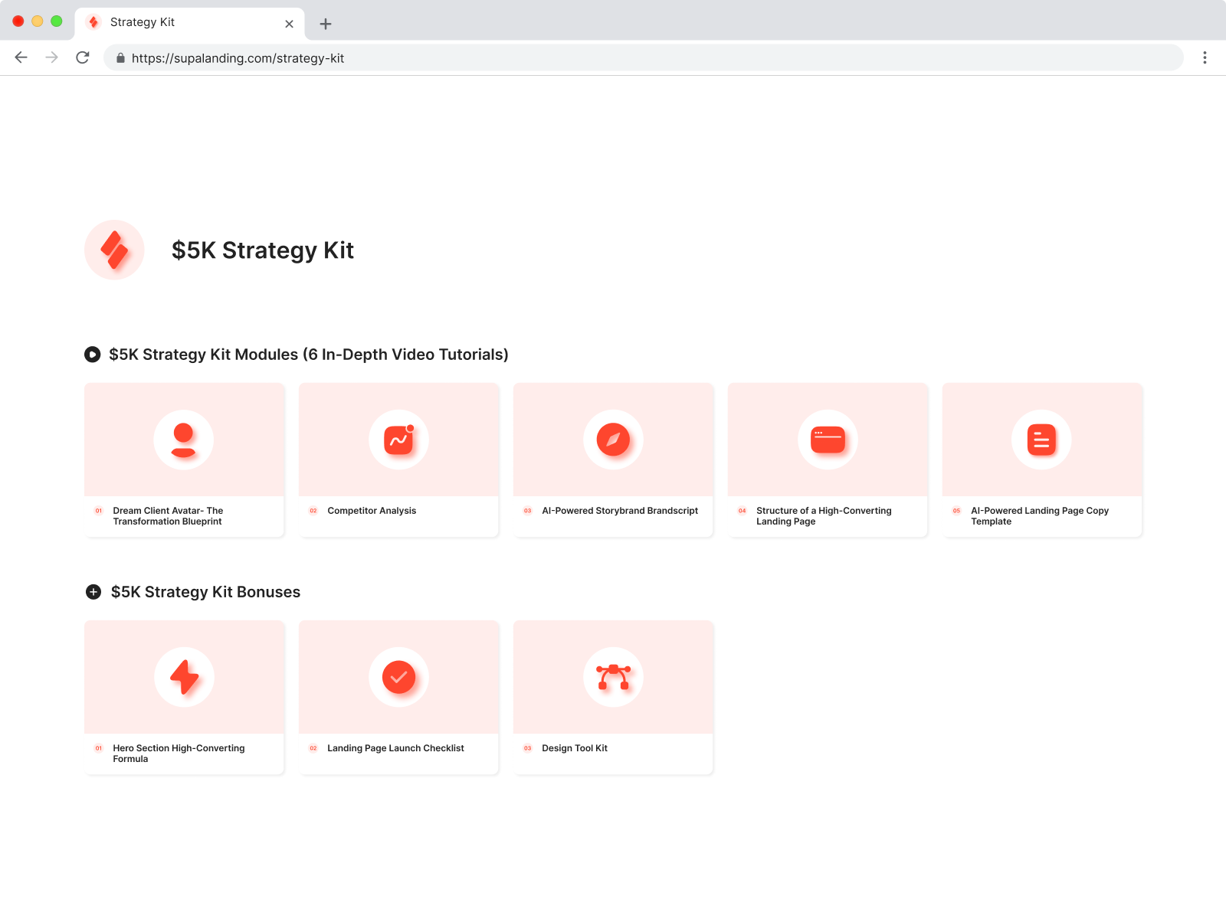The width and height of the screenshot is (1226, 919).
Task: Open the browser three-dot menu
Action: pos(1205,57)
